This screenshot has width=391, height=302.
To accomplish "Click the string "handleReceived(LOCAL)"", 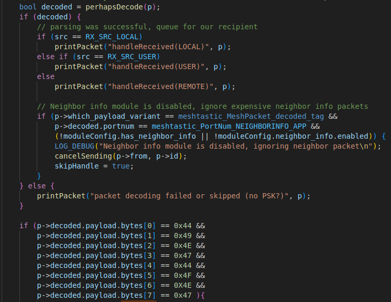I will pos(158,47).
